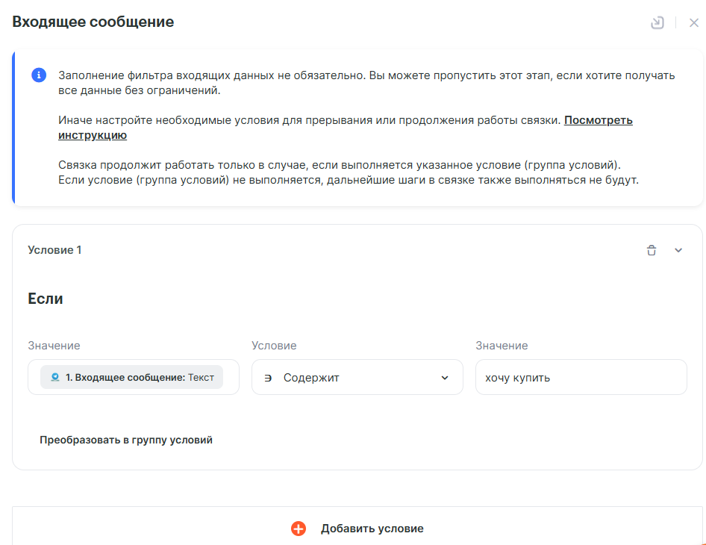706x545 pixels.
Task: Click the messenger icon in the value chip
Action: (x=55, y=378)
